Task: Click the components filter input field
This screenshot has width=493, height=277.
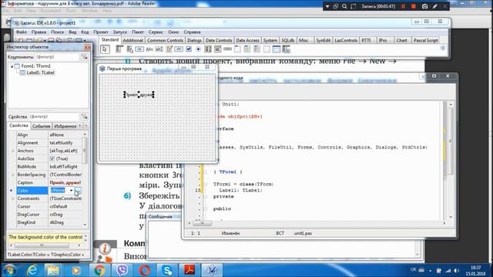Action: pyautogui.click(x=56, y=57)
